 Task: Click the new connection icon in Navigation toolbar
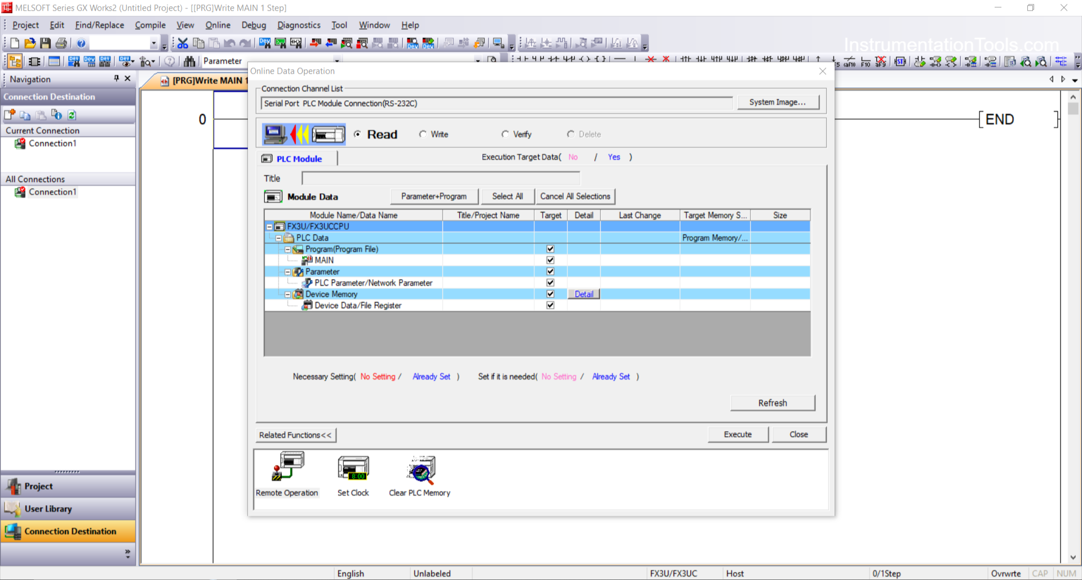coord(10,115)
